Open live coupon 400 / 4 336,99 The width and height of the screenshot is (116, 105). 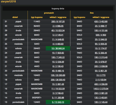click(101, 84)
